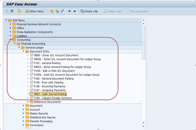Click the Assign users button
Screen dimensions: 196x130
[x=113, y=11]
